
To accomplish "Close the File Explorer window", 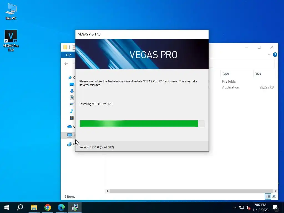I will click(272, 47).
